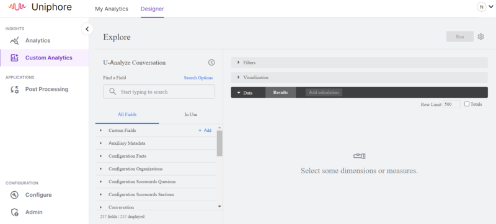Expand the Custom Fields group

(x=100, y=131)
